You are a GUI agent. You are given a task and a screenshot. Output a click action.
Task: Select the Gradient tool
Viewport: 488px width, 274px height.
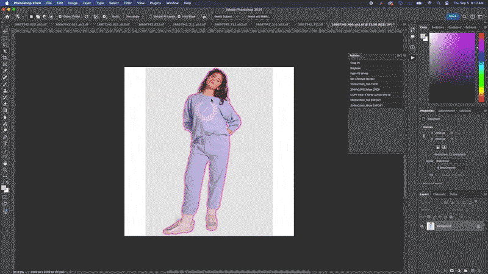pyautogui.click(x=5, y=110)
